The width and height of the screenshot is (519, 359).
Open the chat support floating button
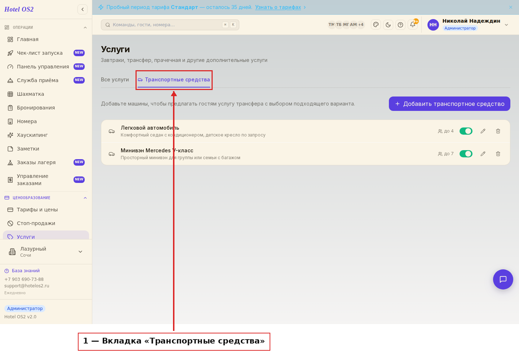click(503, 279)
